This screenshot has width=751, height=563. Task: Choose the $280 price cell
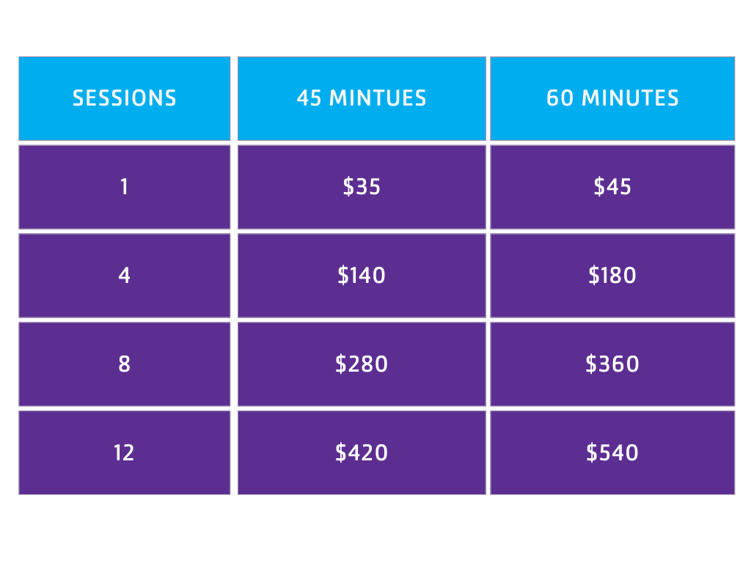[362, 364]
